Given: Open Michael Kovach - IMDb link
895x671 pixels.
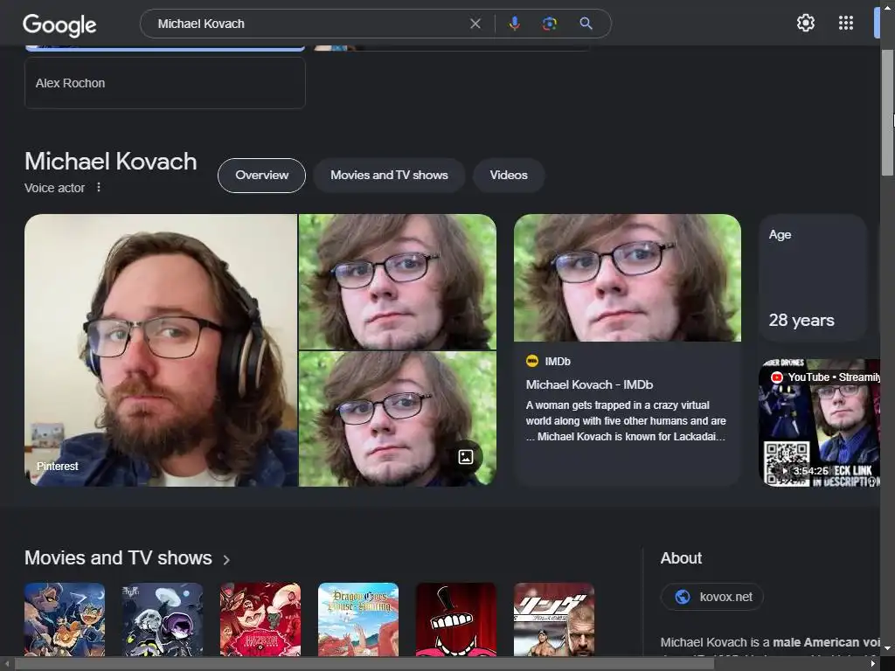Looking at the screenshot, I should (x=589, y=384).
